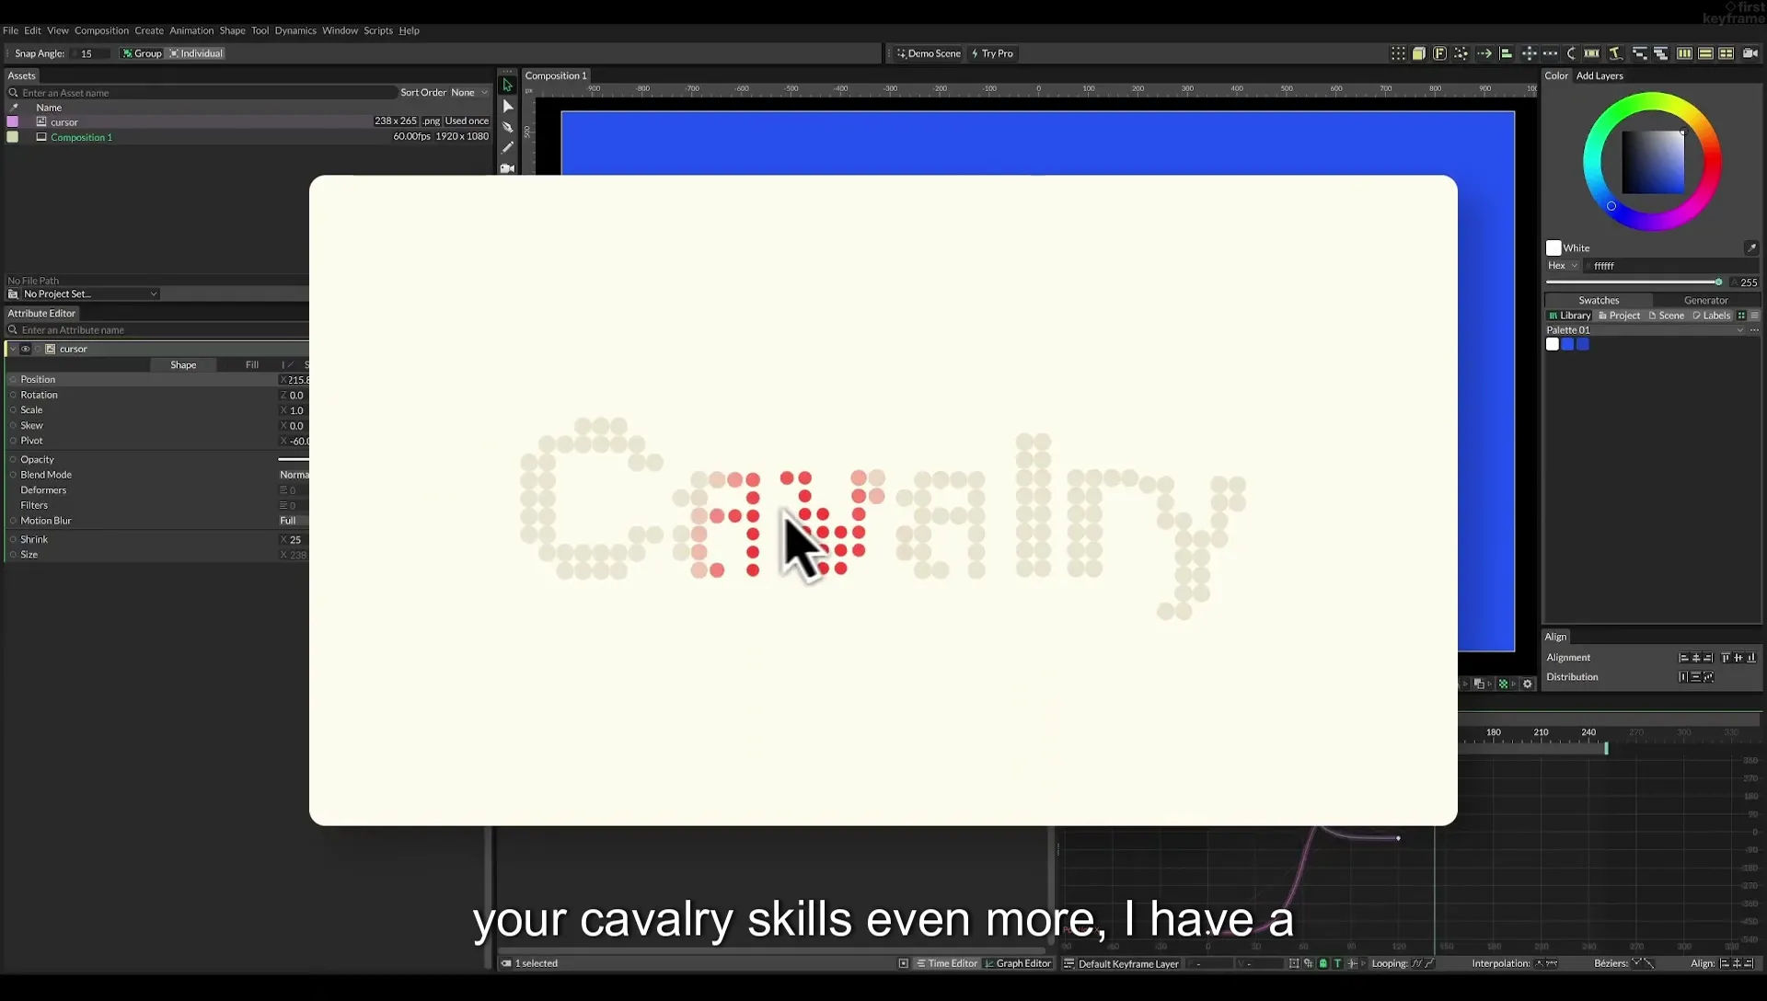Open the Hex color mode dropdown

pos(1563,265)
